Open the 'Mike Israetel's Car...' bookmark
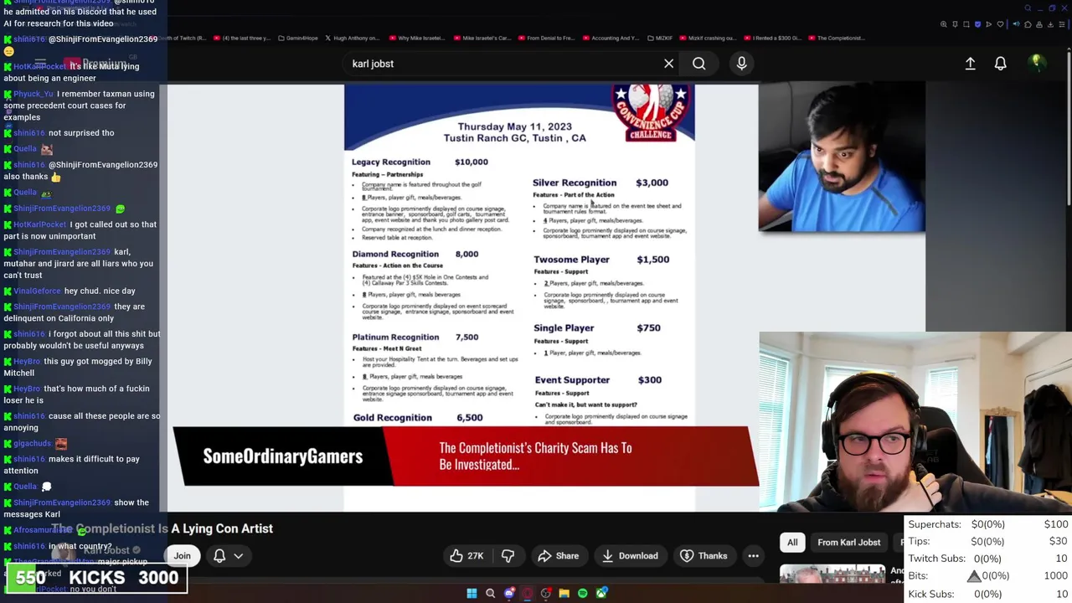This screenshot has height=603, width=1072. click(482, 38)
